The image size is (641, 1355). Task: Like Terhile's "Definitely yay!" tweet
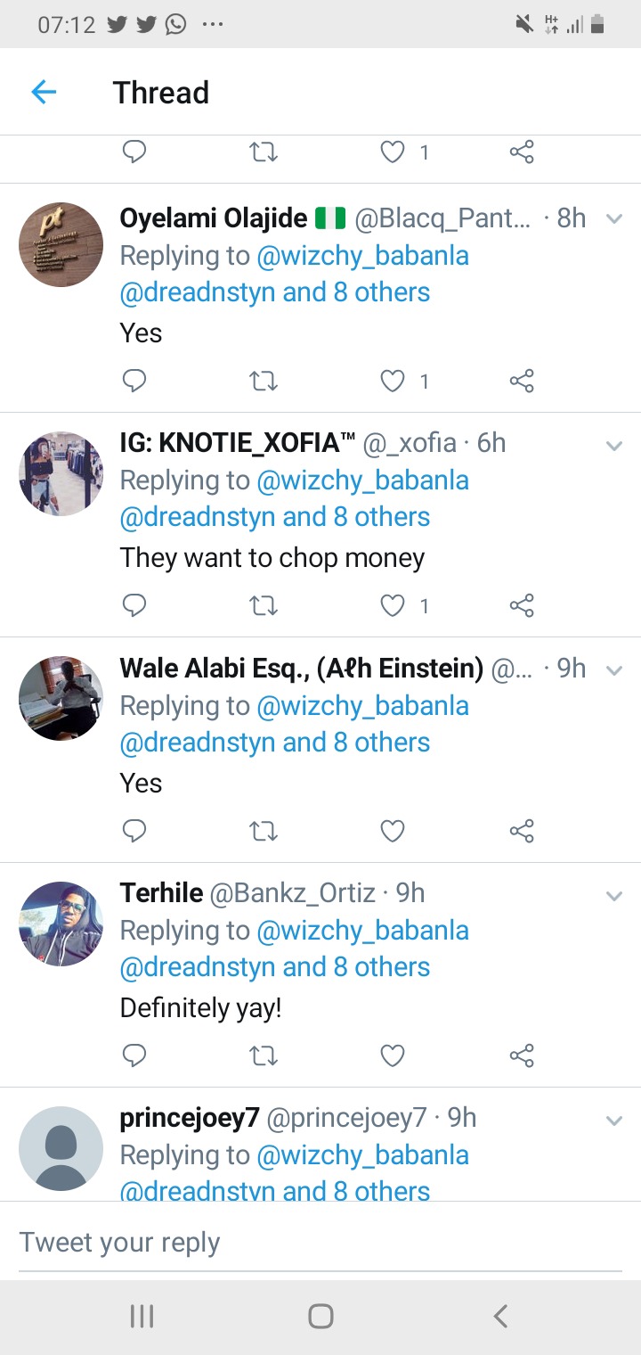[393, 1055]
